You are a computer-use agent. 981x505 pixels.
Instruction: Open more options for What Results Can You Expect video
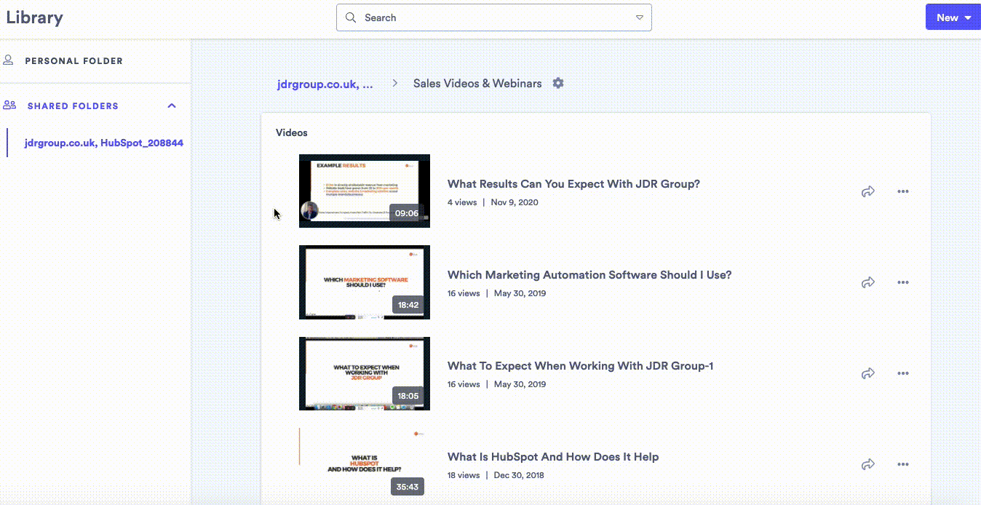pyautogui.click(x=903, y=191)
